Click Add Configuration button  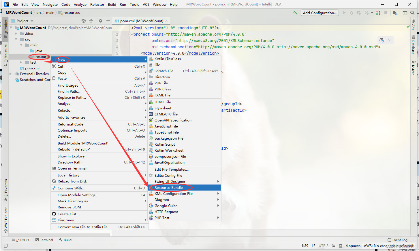point(320,13)
